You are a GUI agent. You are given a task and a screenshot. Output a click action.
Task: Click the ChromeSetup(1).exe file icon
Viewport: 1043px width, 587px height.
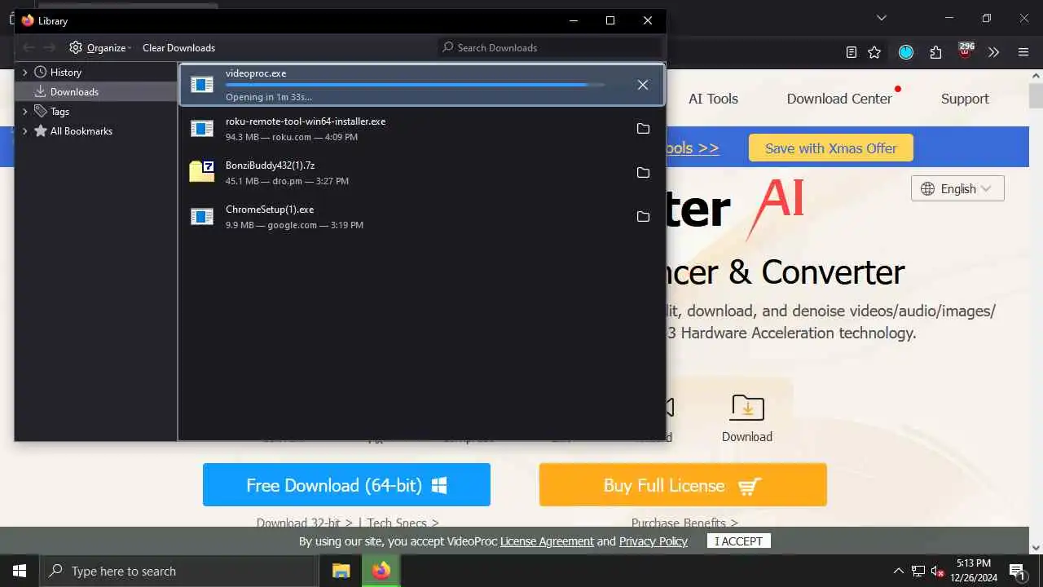pyautogui.click(x=201, y=217)
